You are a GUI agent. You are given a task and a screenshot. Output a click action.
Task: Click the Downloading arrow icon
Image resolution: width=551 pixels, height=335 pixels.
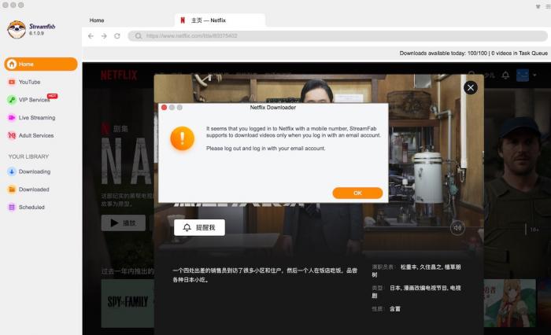tap(12, 171)
